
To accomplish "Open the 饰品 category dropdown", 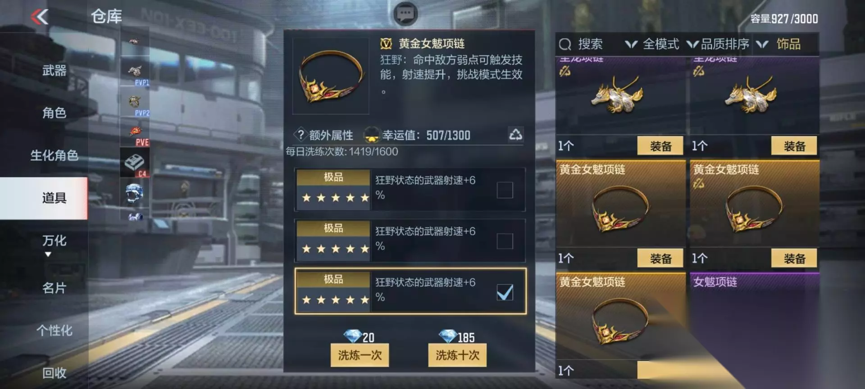I will tap(778, 44).
